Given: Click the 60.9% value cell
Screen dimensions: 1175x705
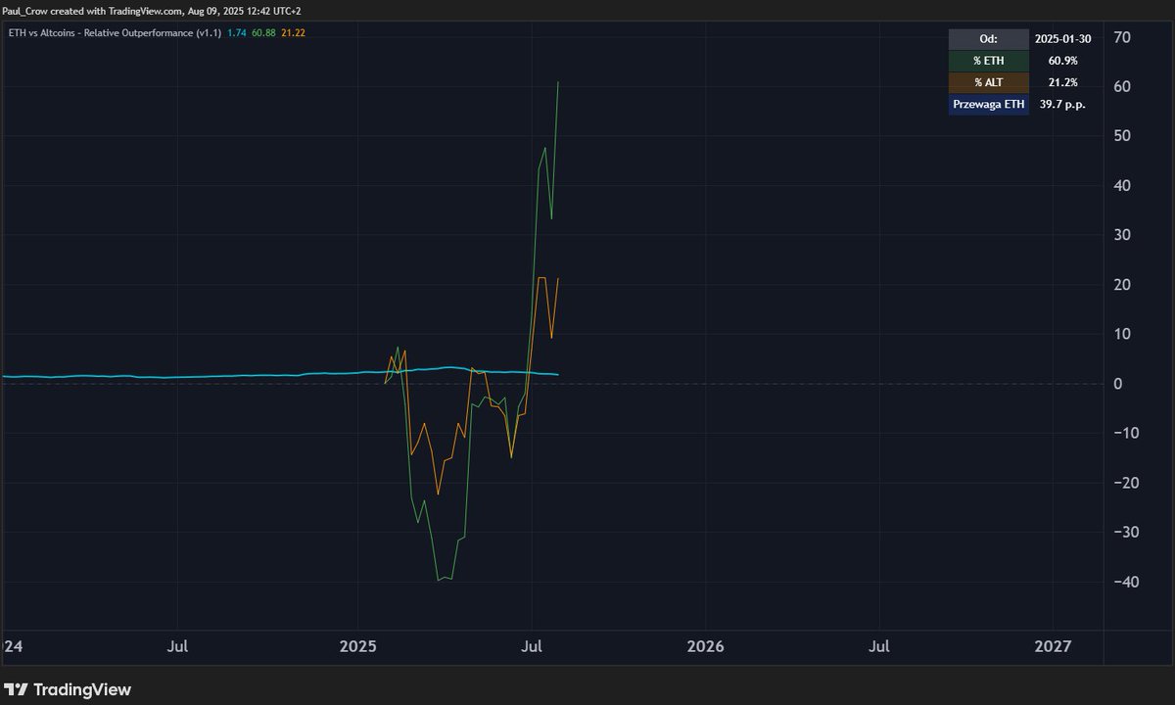Looking at the screenshot, I should pyautogui.click(x=1062, y=61).
